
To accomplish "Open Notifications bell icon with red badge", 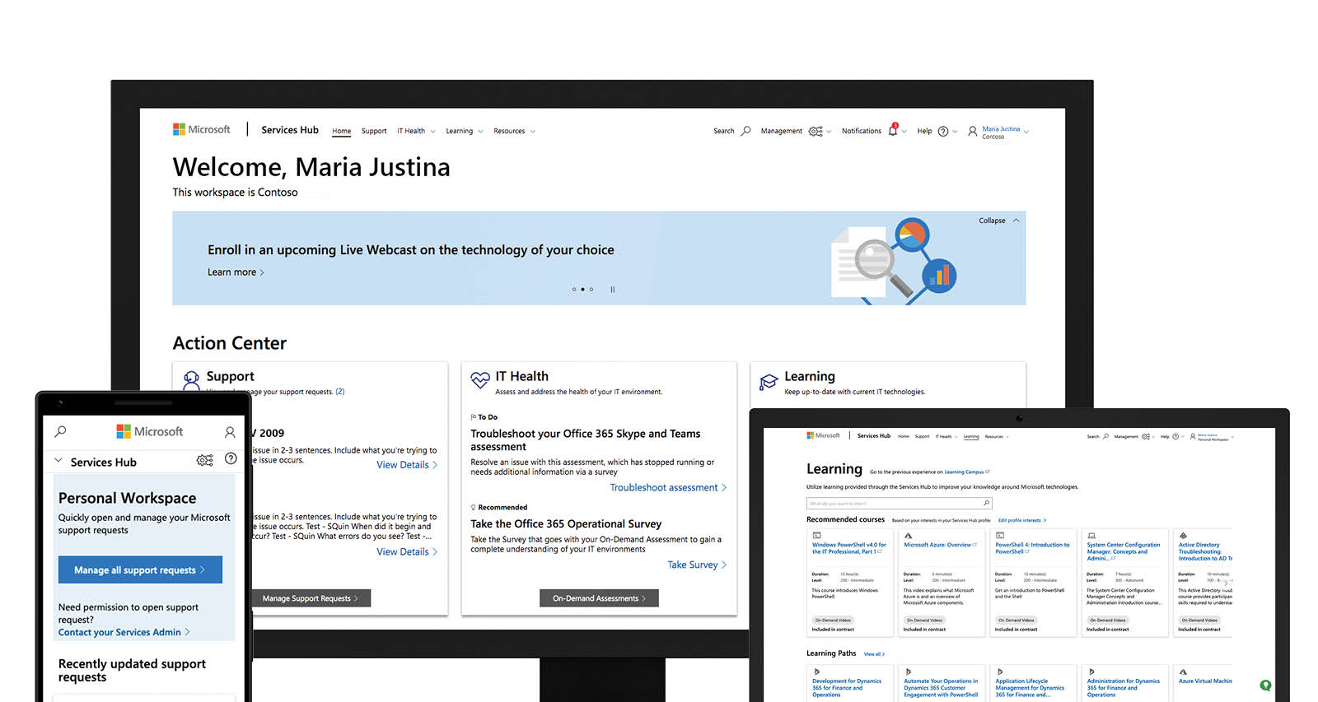I will (893, 130).
